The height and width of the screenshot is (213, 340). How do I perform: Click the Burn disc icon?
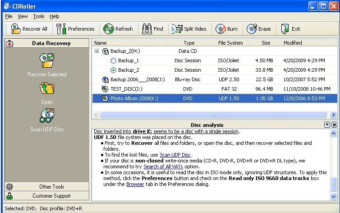220,29
